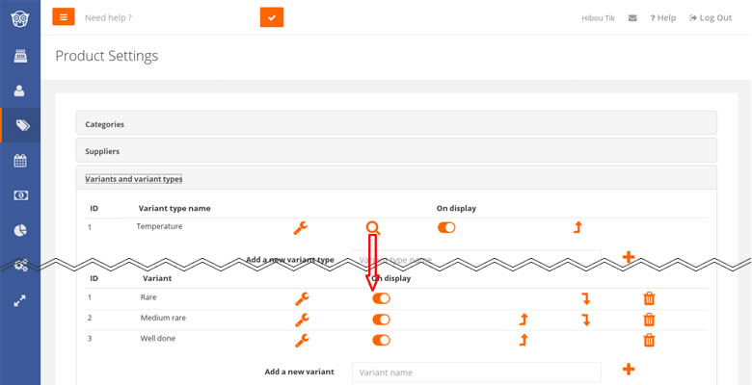Toggle On display switch for Rare
The image size is (752, 385).
coord(381,298)
